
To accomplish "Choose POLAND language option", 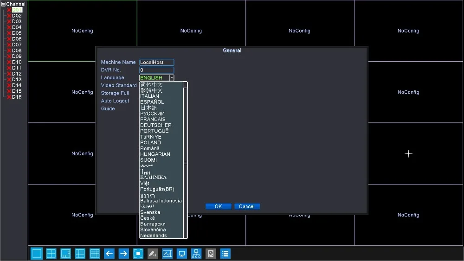I will coord(150,142).
